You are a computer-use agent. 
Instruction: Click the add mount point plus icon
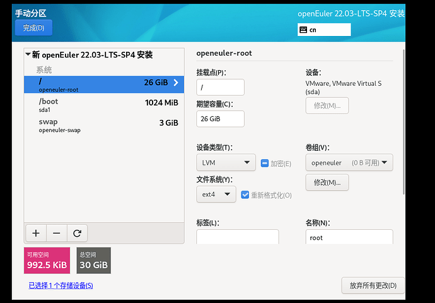[36, 233]
